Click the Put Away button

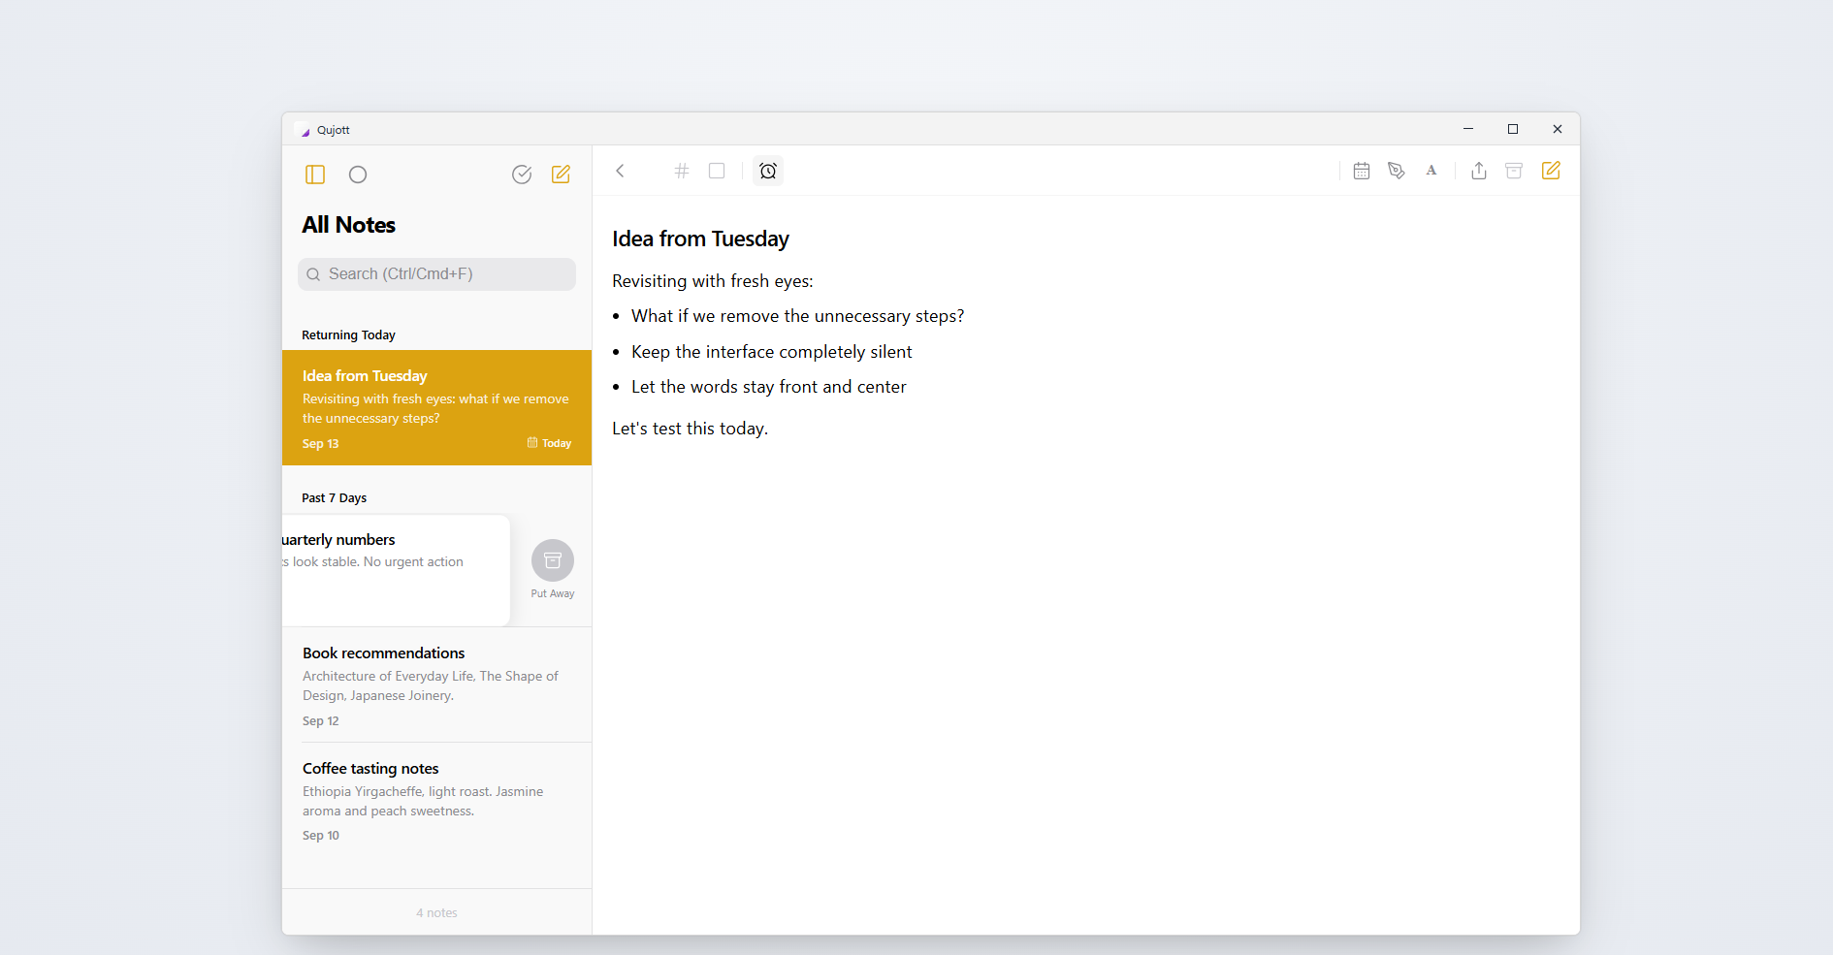coord(553,569)
